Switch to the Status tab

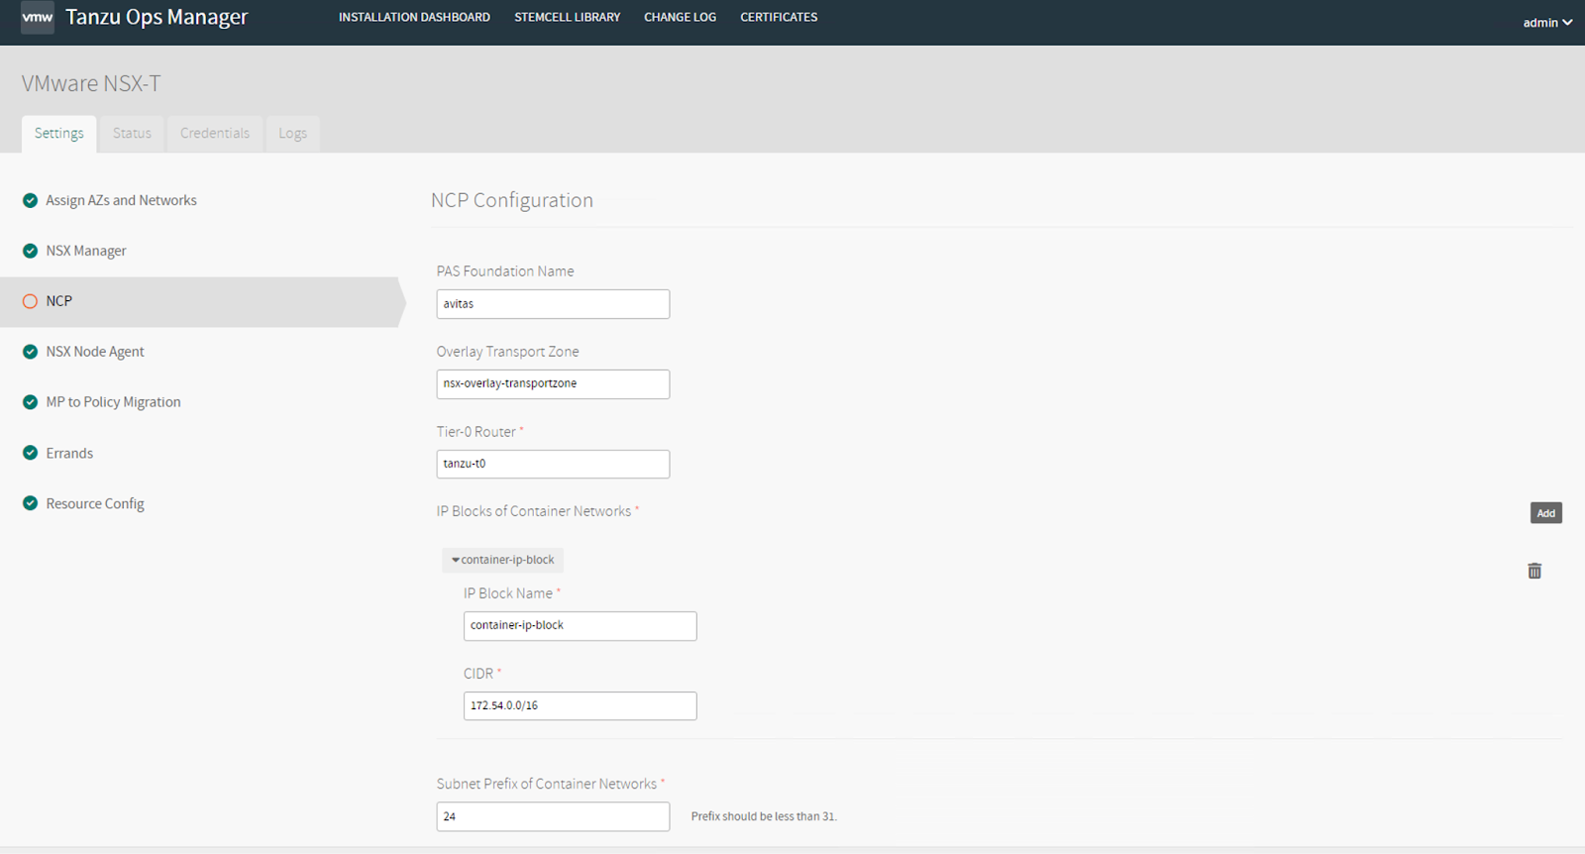click(x=132, y=134)
